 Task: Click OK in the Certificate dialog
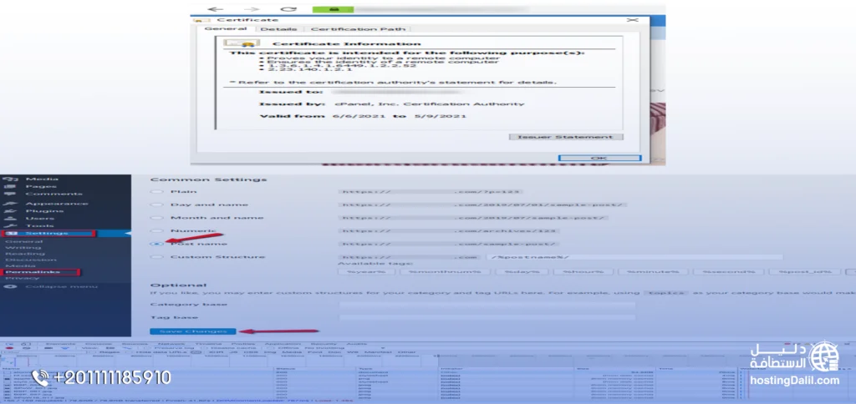tap(599, 158)
